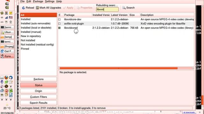The image size is (204, 114).
Task: Launch Firefox from the side panel
Action: point(6,77)
